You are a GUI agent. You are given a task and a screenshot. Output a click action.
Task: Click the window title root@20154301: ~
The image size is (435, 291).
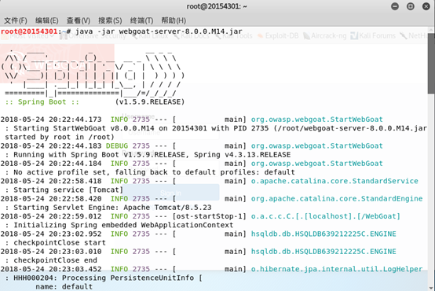[x=217, y=6]
